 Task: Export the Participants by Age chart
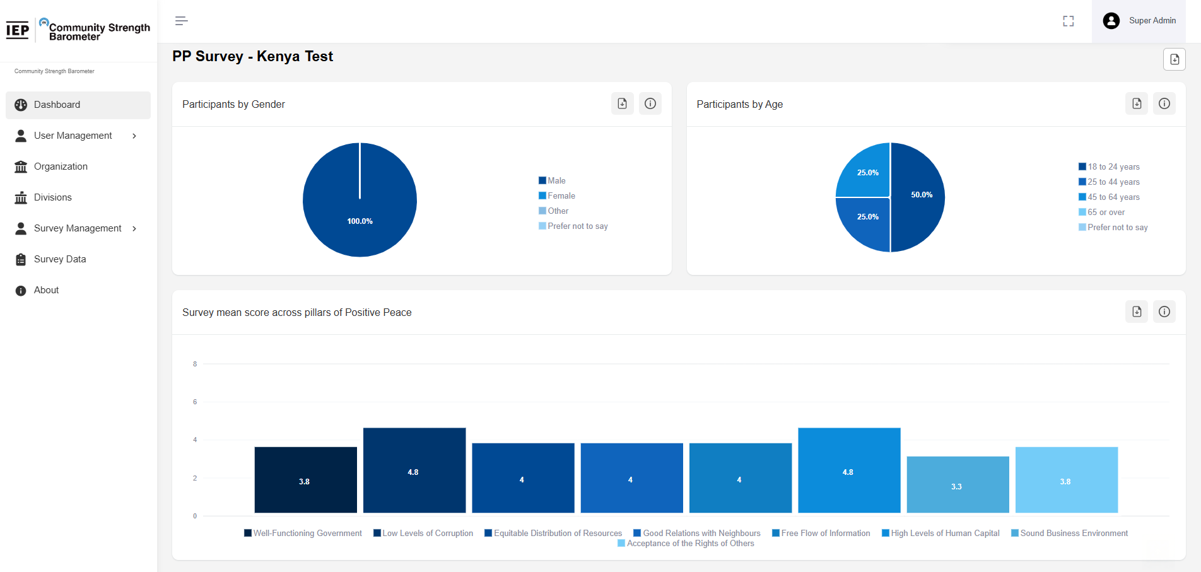tap(1136, 103)
